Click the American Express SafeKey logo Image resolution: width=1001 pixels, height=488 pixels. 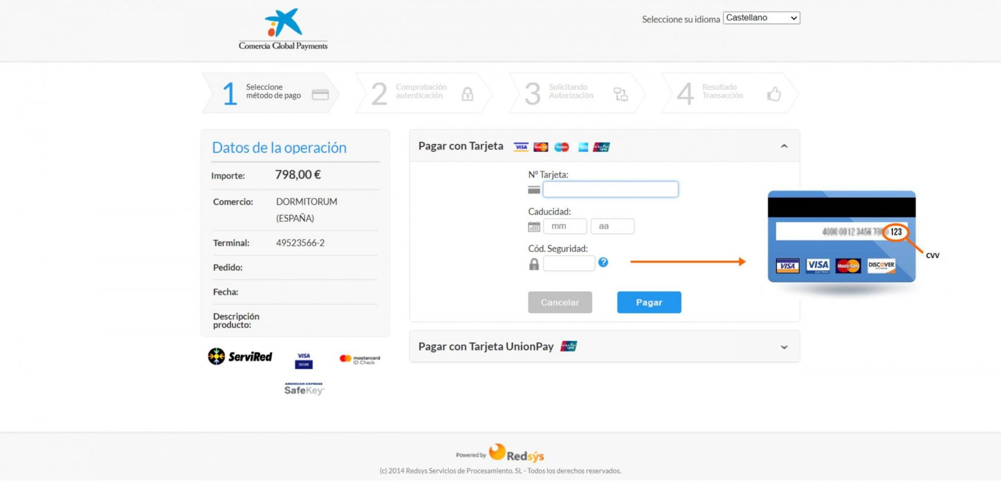pyautogui.click(x=304, y=389)
